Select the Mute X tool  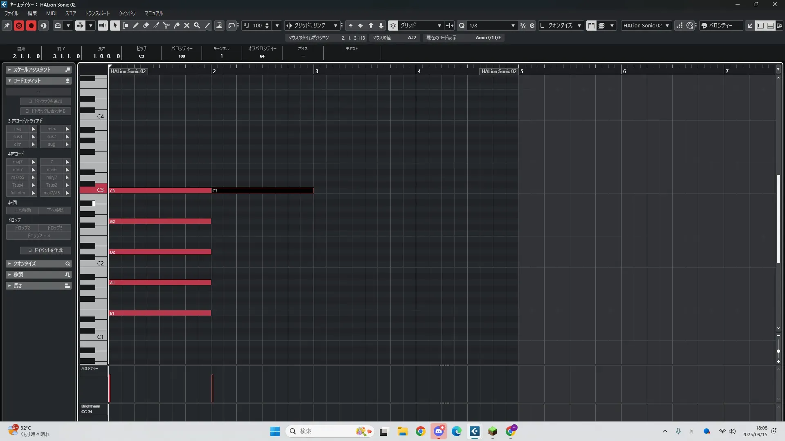tap(187, 25)
